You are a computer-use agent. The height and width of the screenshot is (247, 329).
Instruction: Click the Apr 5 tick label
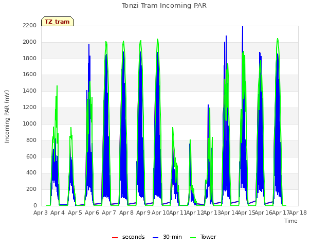(75, 213)
